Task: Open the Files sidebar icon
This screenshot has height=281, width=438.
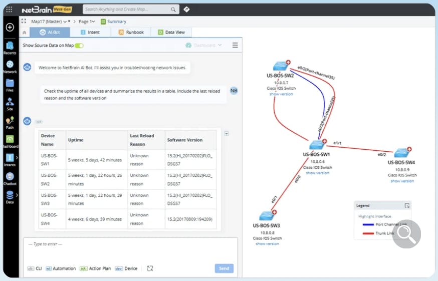Action: 10,86
